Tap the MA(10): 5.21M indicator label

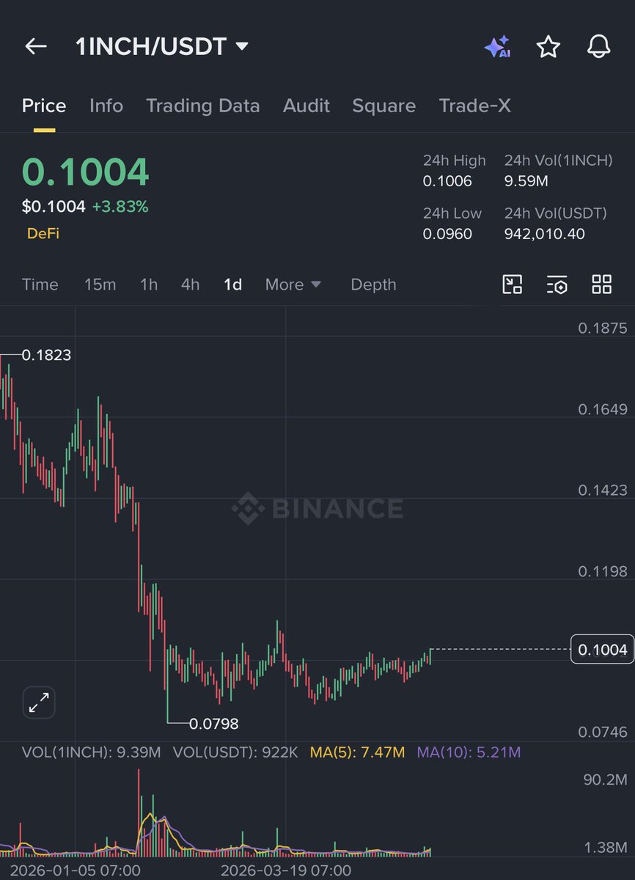[x=469, y=752]
